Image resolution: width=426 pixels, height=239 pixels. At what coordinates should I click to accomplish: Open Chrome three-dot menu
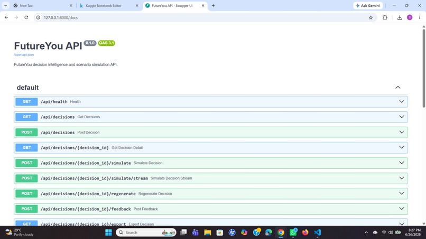pos(420,17)
